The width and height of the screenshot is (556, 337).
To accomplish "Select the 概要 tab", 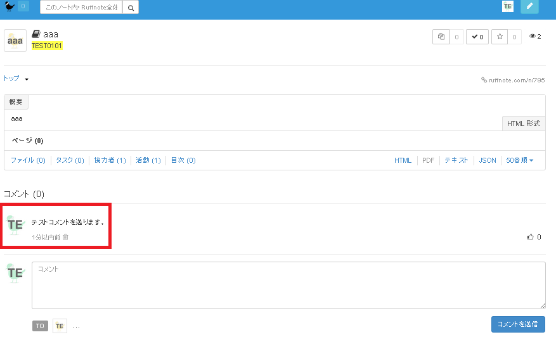I will (16, 102).
